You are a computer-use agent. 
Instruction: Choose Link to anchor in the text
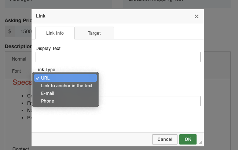(x=65, y=86)
